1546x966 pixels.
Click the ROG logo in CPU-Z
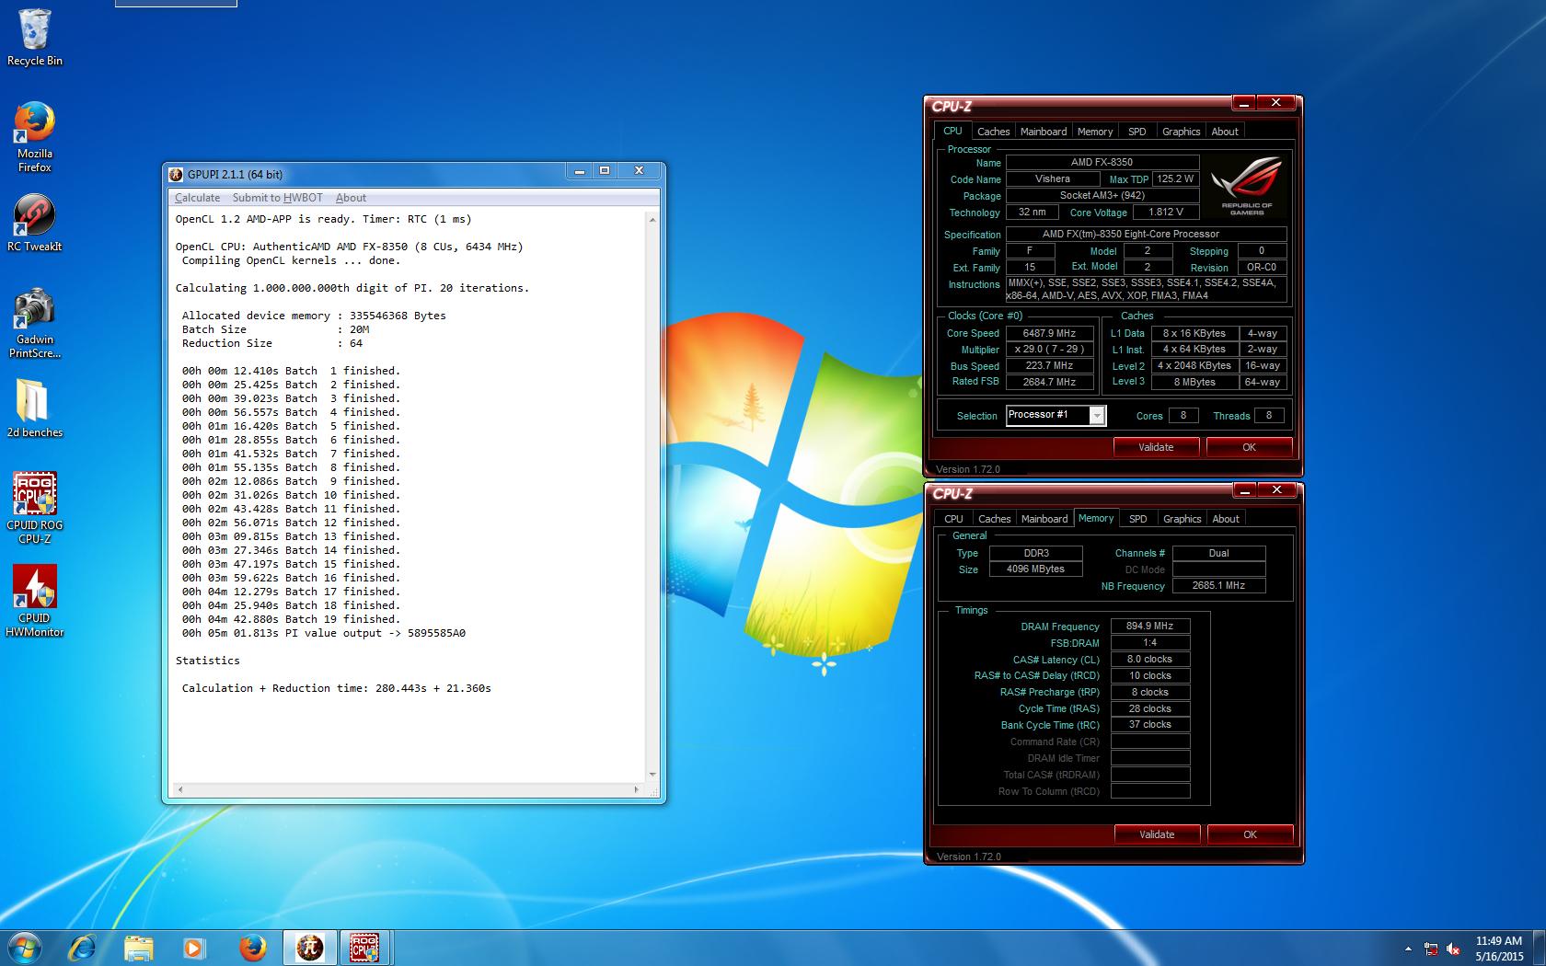(x=1247, y=187)
